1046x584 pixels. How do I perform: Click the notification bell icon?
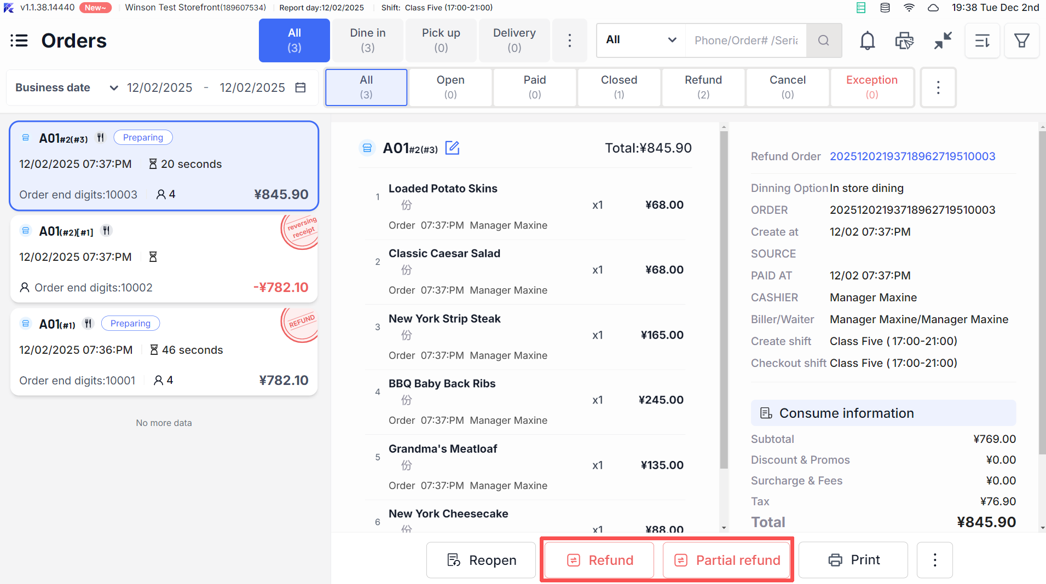click(867, 40)
